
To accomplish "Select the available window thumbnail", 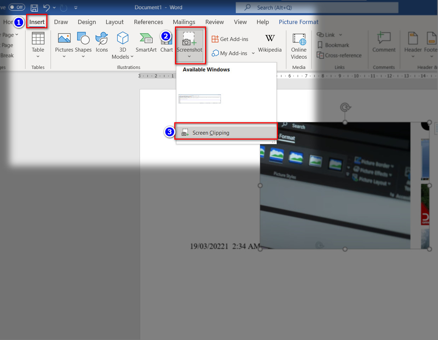I will pos(200,99).
